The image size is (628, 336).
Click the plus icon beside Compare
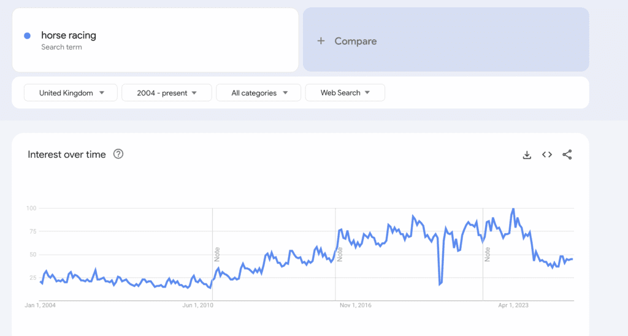pos(321,41)
